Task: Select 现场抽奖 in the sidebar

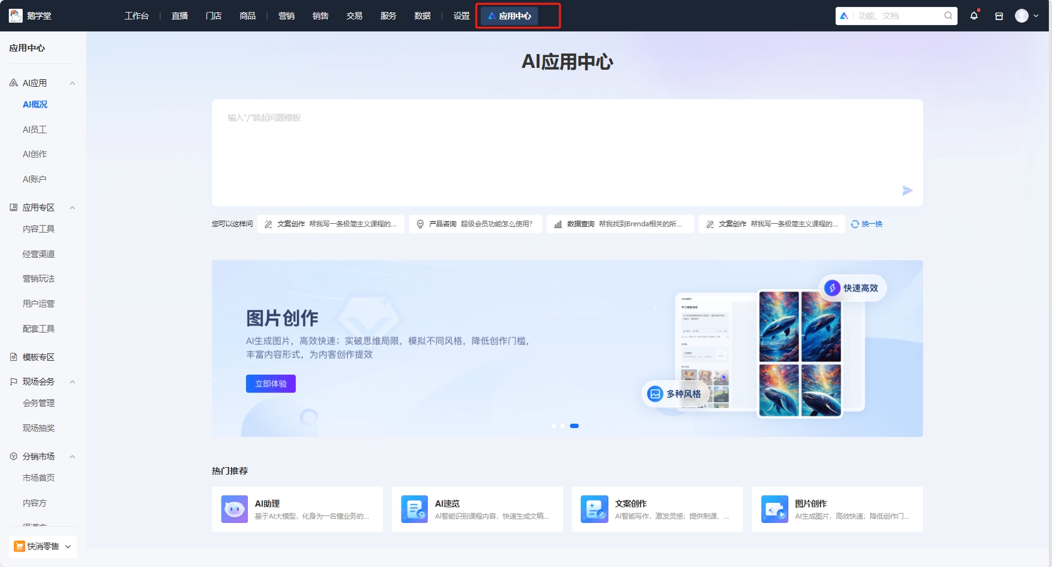Action: (x=39, y=428)
